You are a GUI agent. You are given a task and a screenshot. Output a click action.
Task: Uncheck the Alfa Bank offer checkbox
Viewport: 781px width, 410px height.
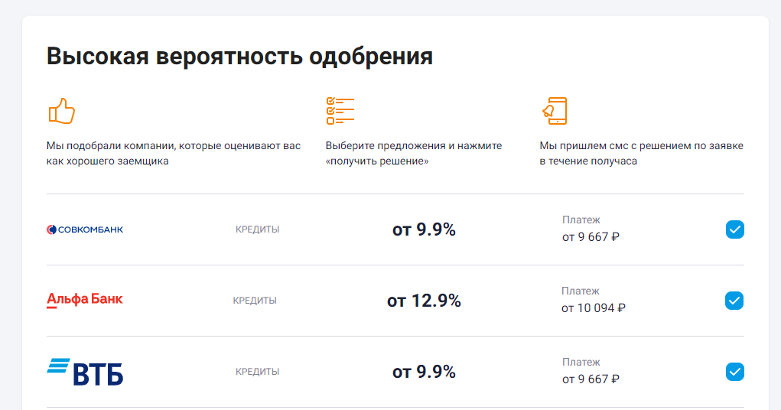coord(734,301)
